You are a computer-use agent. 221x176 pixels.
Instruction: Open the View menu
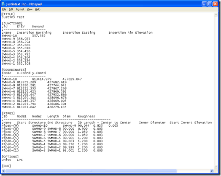point(30,9)
